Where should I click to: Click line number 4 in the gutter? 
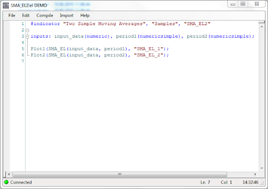point(23,43)
